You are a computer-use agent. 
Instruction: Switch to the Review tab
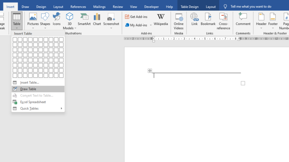tap(118, 7)
